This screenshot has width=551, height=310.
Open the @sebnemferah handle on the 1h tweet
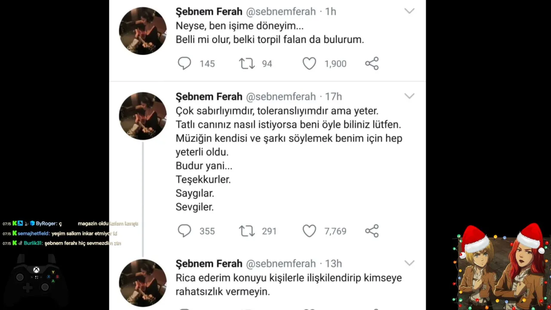tap(281, 12)
